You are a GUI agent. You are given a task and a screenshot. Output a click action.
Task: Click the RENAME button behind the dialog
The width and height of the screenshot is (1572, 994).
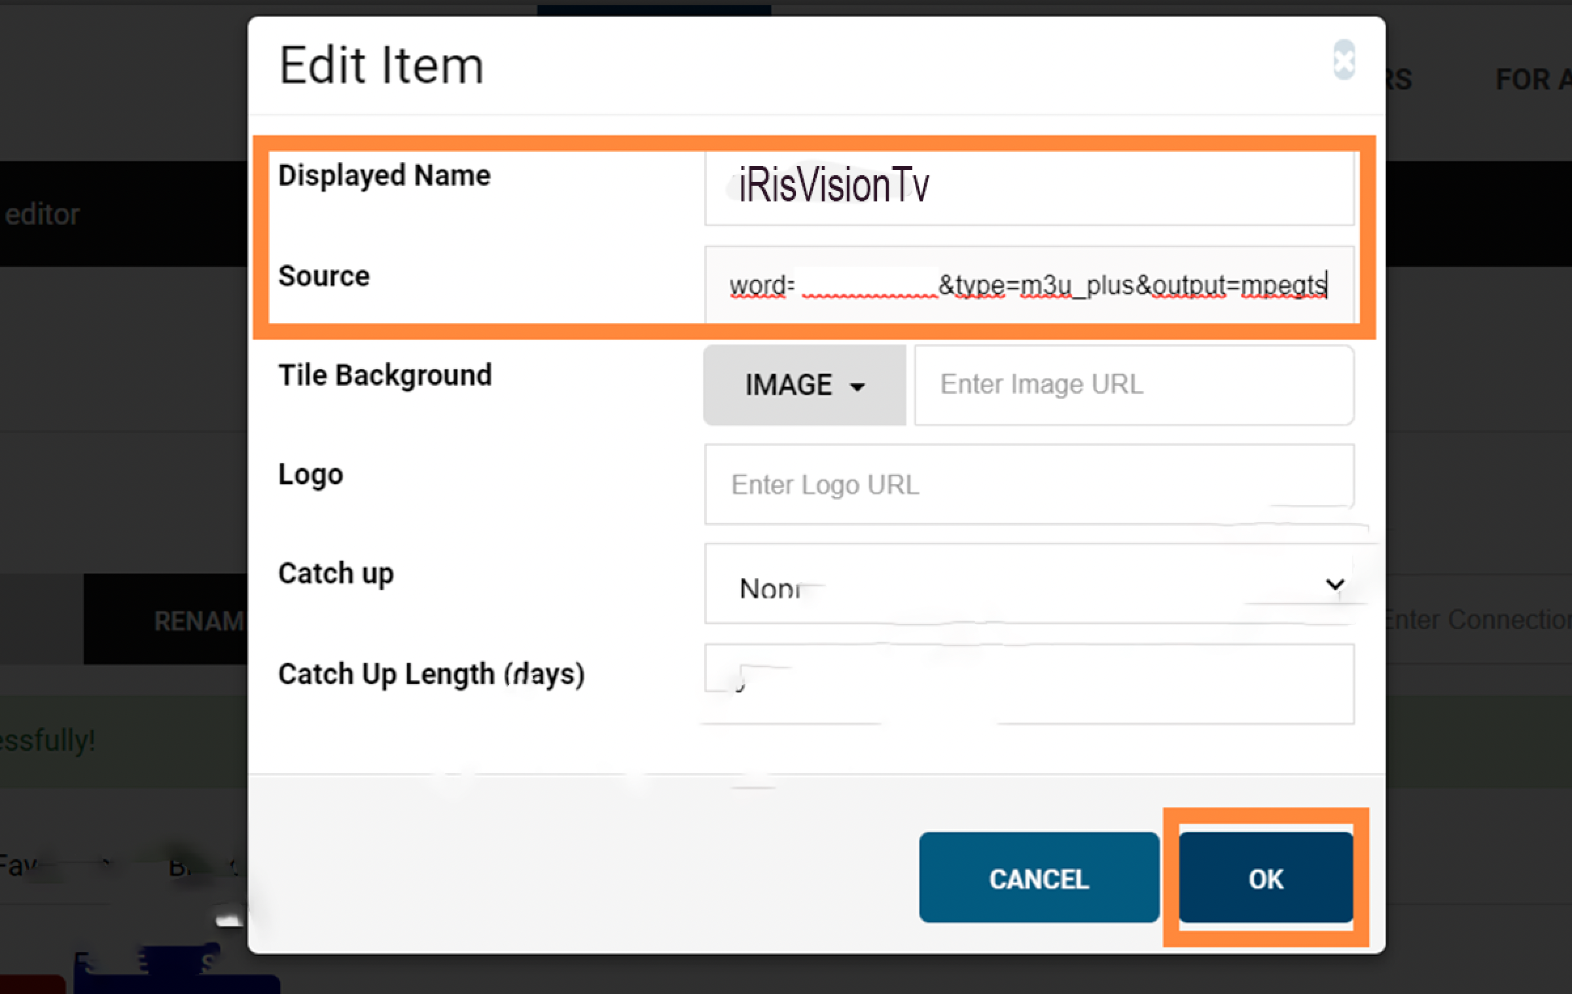click(166, 620)
